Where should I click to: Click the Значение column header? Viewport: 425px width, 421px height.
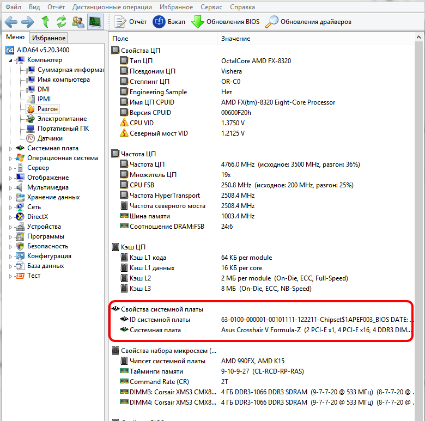316,39
